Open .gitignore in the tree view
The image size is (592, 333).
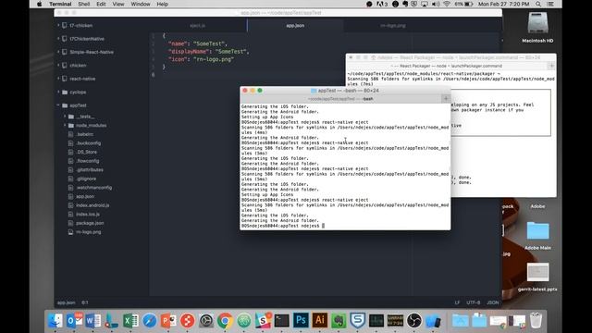86,179
